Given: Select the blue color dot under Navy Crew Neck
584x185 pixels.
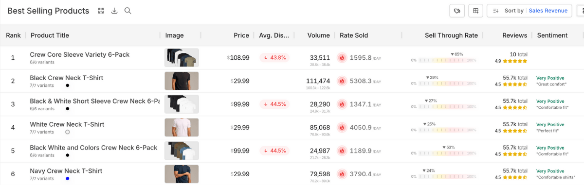Looking at the screenshot, I should point(68,179).
